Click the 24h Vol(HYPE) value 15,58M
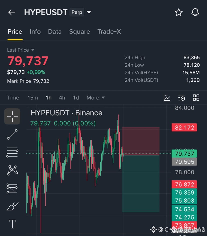 coord(191,72)
